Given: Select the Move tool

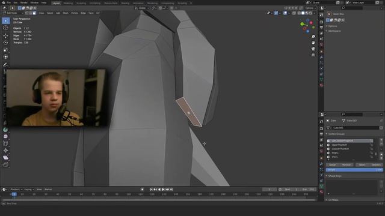Looking at the screenshot, I should 5,35.
